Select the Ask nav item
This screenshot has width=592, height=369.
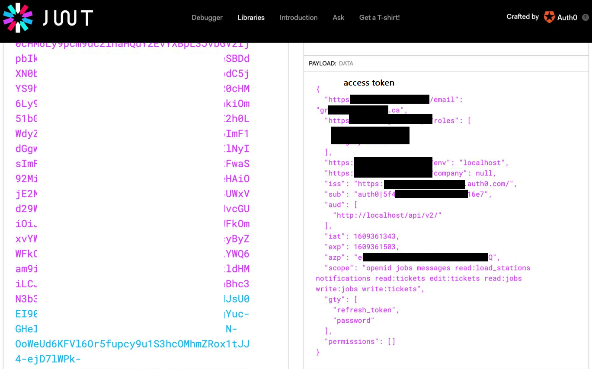click(339, 18)
